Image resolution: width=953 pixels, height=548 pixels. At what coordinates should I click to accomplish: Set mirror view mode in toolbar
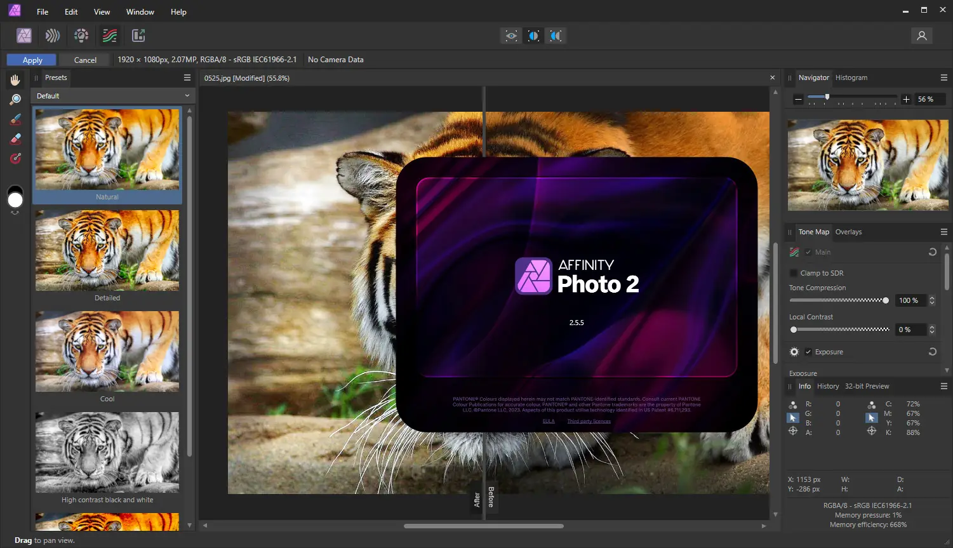click(x=556, y=36)
